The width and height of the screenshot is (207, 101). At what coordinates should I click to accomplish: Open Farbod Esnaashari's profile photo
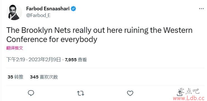coord(14,12)
